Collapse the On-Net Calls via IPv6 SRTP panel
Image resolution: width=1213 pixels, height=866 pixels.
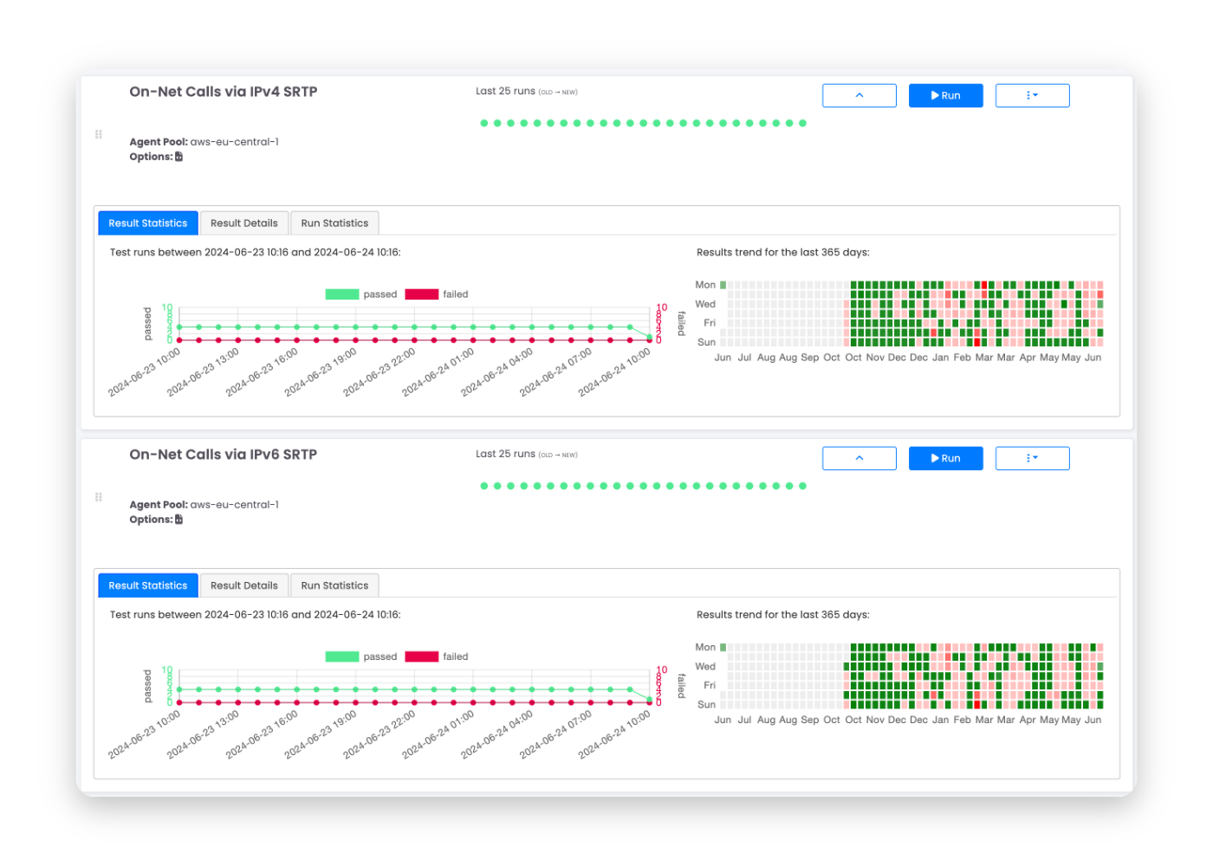tap(859, 458)
